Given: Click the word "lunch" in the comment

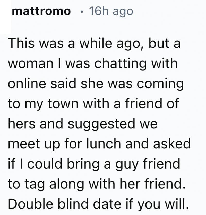Looking at the screenshot, I should click(104, 144).
